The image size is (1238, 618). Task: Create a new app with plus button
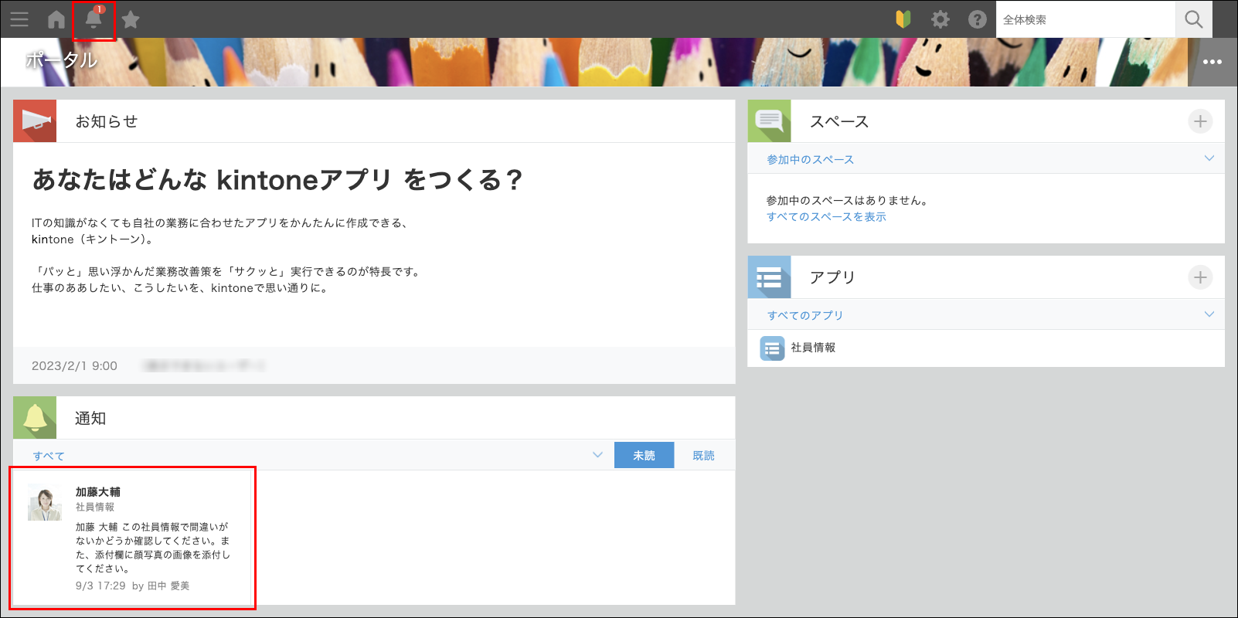1200,277
